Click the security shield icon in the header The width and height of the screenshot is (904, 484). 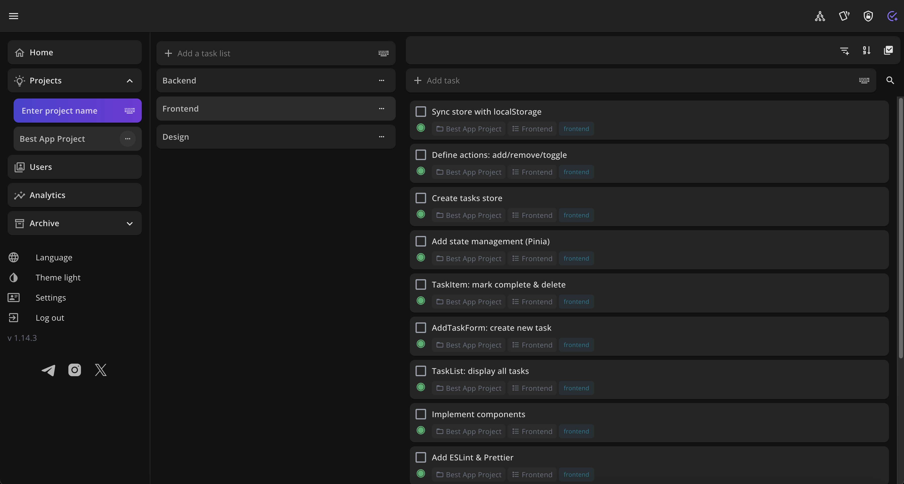pos(868,16)
